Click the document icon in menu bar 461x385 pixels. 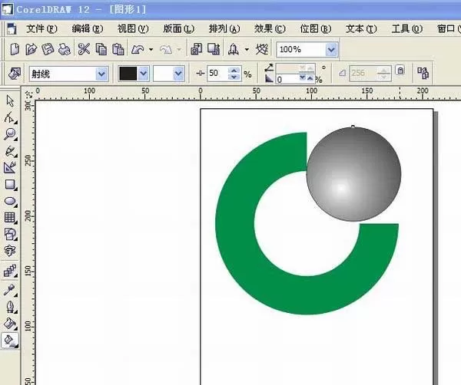(12, 28)
